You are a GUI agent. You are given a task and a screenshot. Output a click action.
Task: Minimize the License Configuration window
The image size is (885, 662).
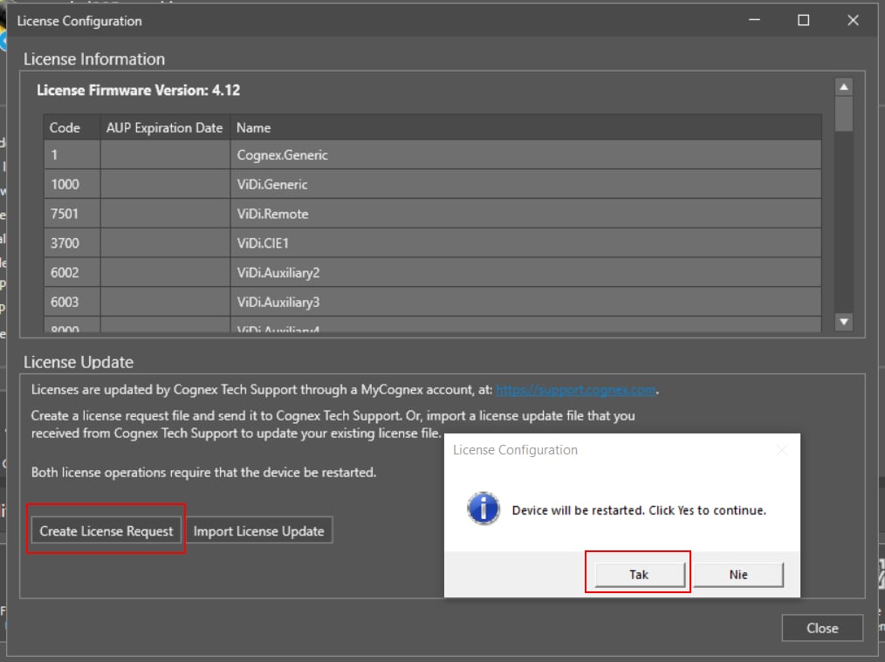tap(755, 20)
